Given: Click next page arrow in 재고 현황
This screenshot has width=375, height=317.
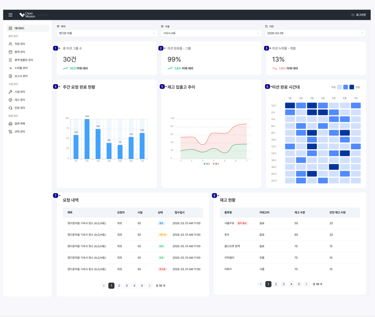Looking at the screenshot, I should click(x=307, y=284).
